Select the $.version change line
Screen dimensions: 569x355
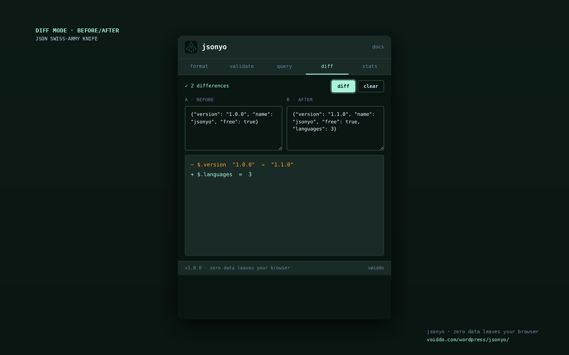click(242, 165)
